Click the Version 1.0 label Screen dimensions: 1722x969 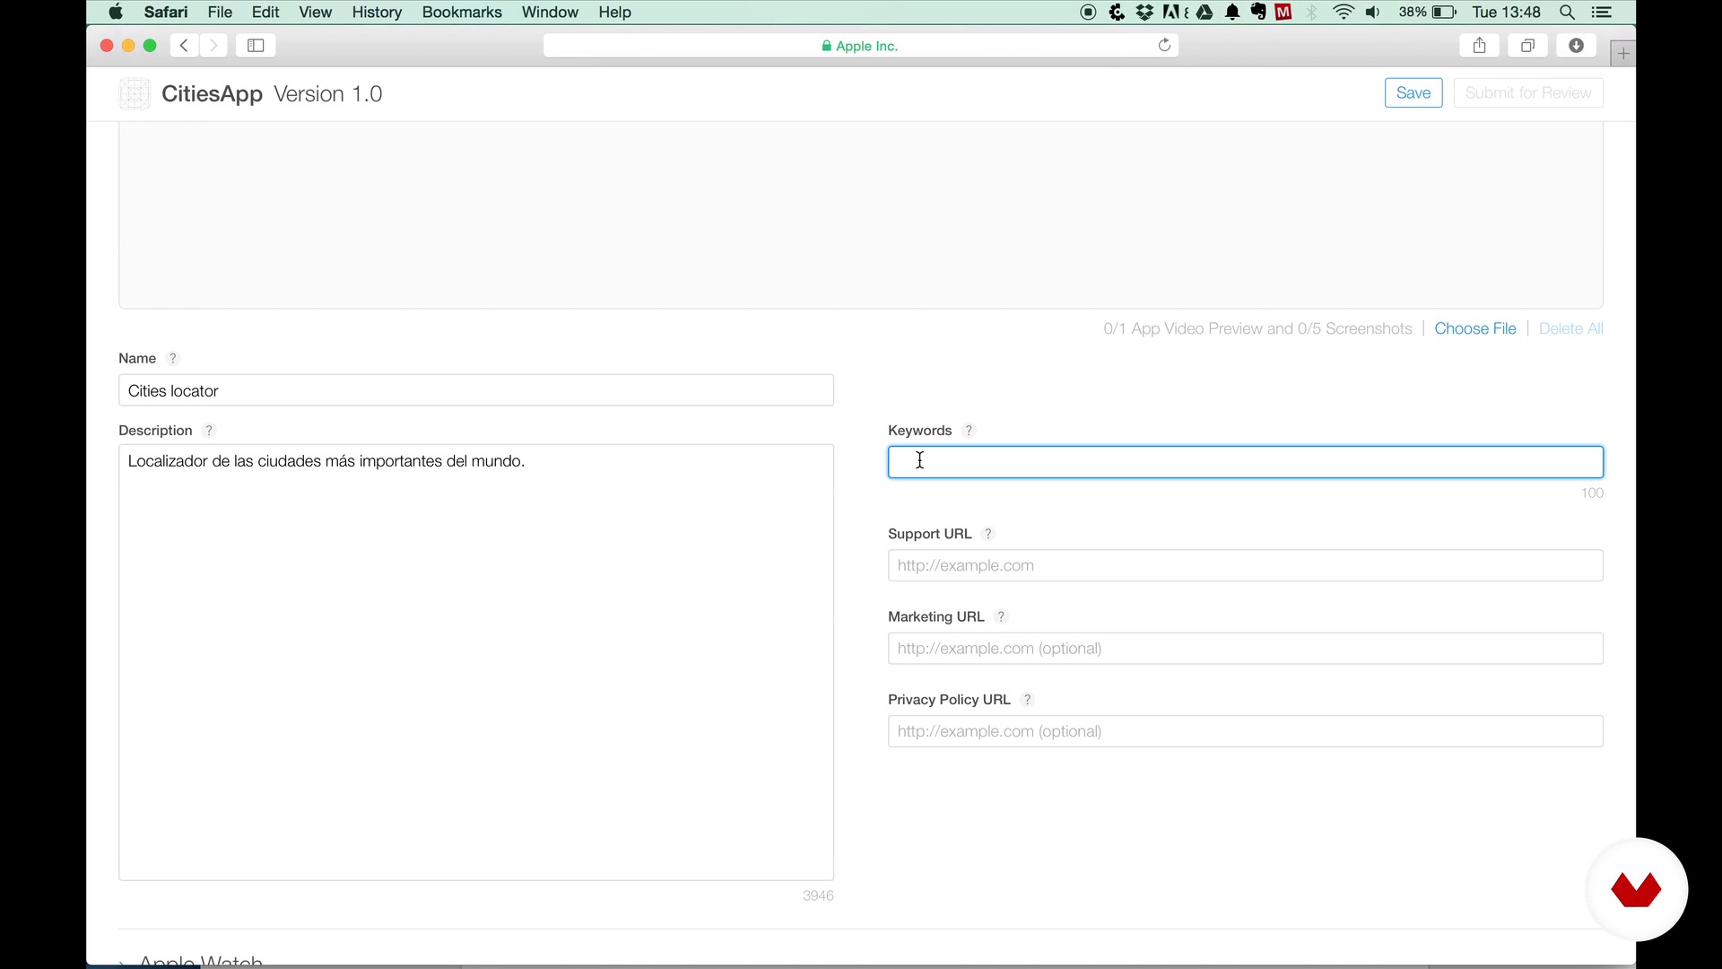328,94
